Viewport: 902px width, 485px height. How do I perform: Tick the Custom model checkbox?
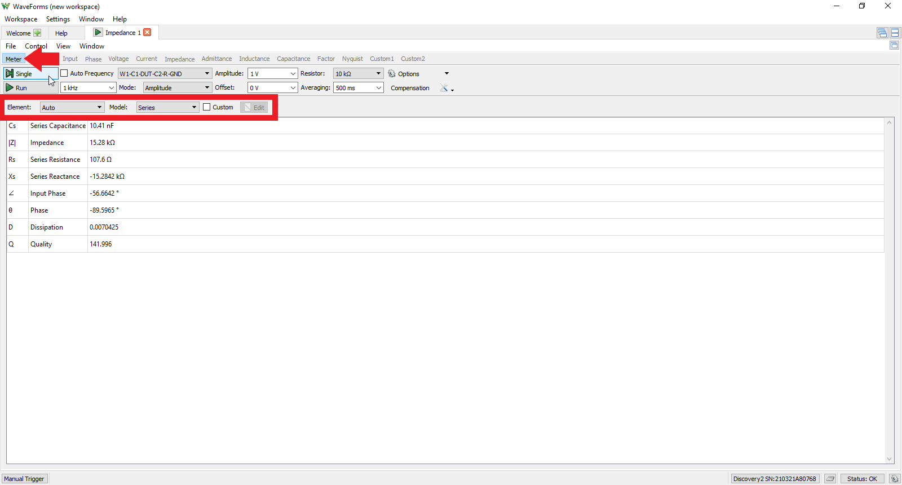(207, 107)
